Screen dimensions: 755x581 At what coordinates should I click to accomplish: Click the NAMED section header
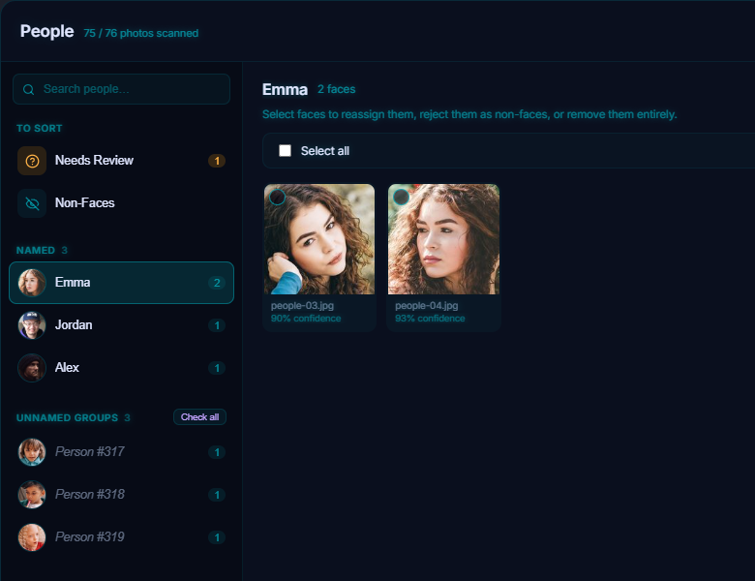coord(36,251)
